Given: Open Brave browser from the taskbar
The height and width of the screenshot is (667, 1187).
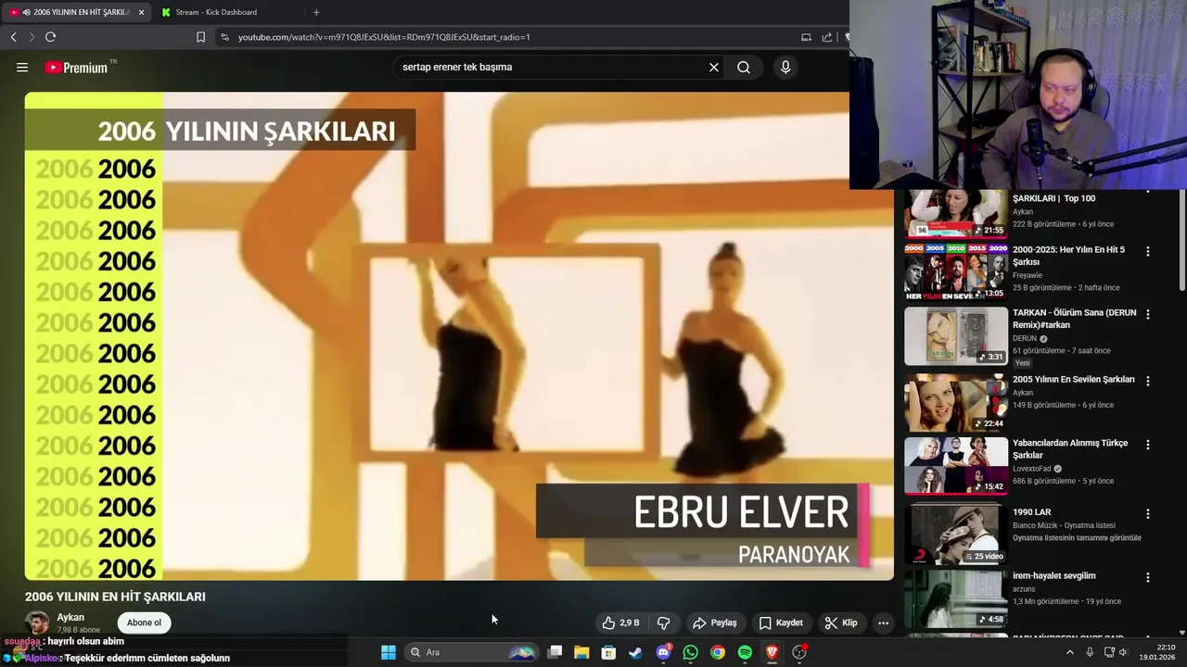Looking at the screenshot, I should click(772, 652).
